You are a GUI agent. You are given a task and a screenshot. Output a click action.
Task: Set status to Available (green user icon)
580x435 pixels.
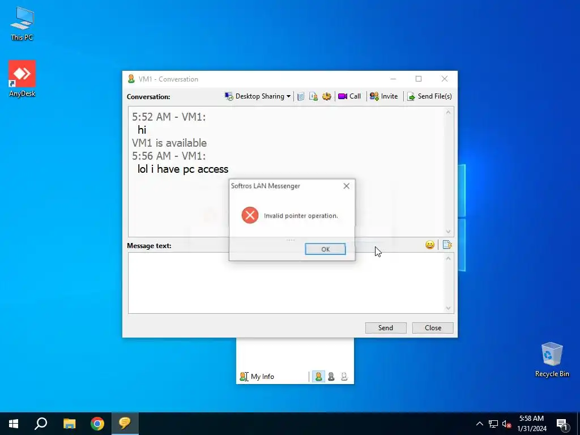click(x=318, y=377)
